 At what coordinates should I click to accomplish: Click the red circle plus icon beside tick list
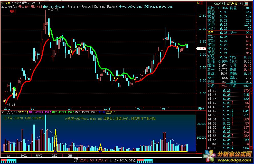coord(251,90)
